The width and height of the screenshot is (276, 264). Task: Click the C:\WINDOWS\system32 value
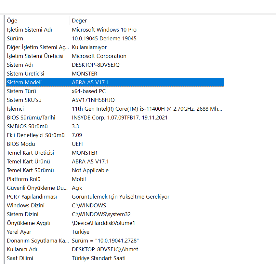pyautogui.click(x=101, y=214)
